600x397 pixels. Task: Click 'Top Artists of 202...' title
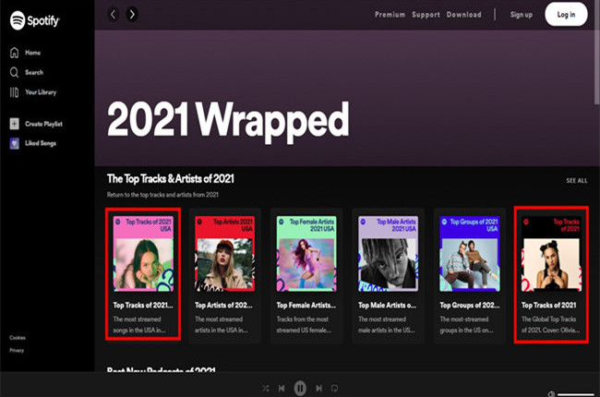point(223,305)
